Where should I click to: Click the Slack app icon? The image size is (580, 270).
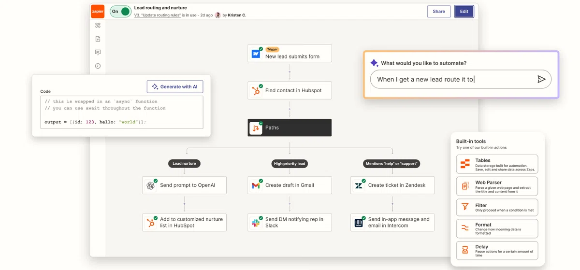coord(256,223)
